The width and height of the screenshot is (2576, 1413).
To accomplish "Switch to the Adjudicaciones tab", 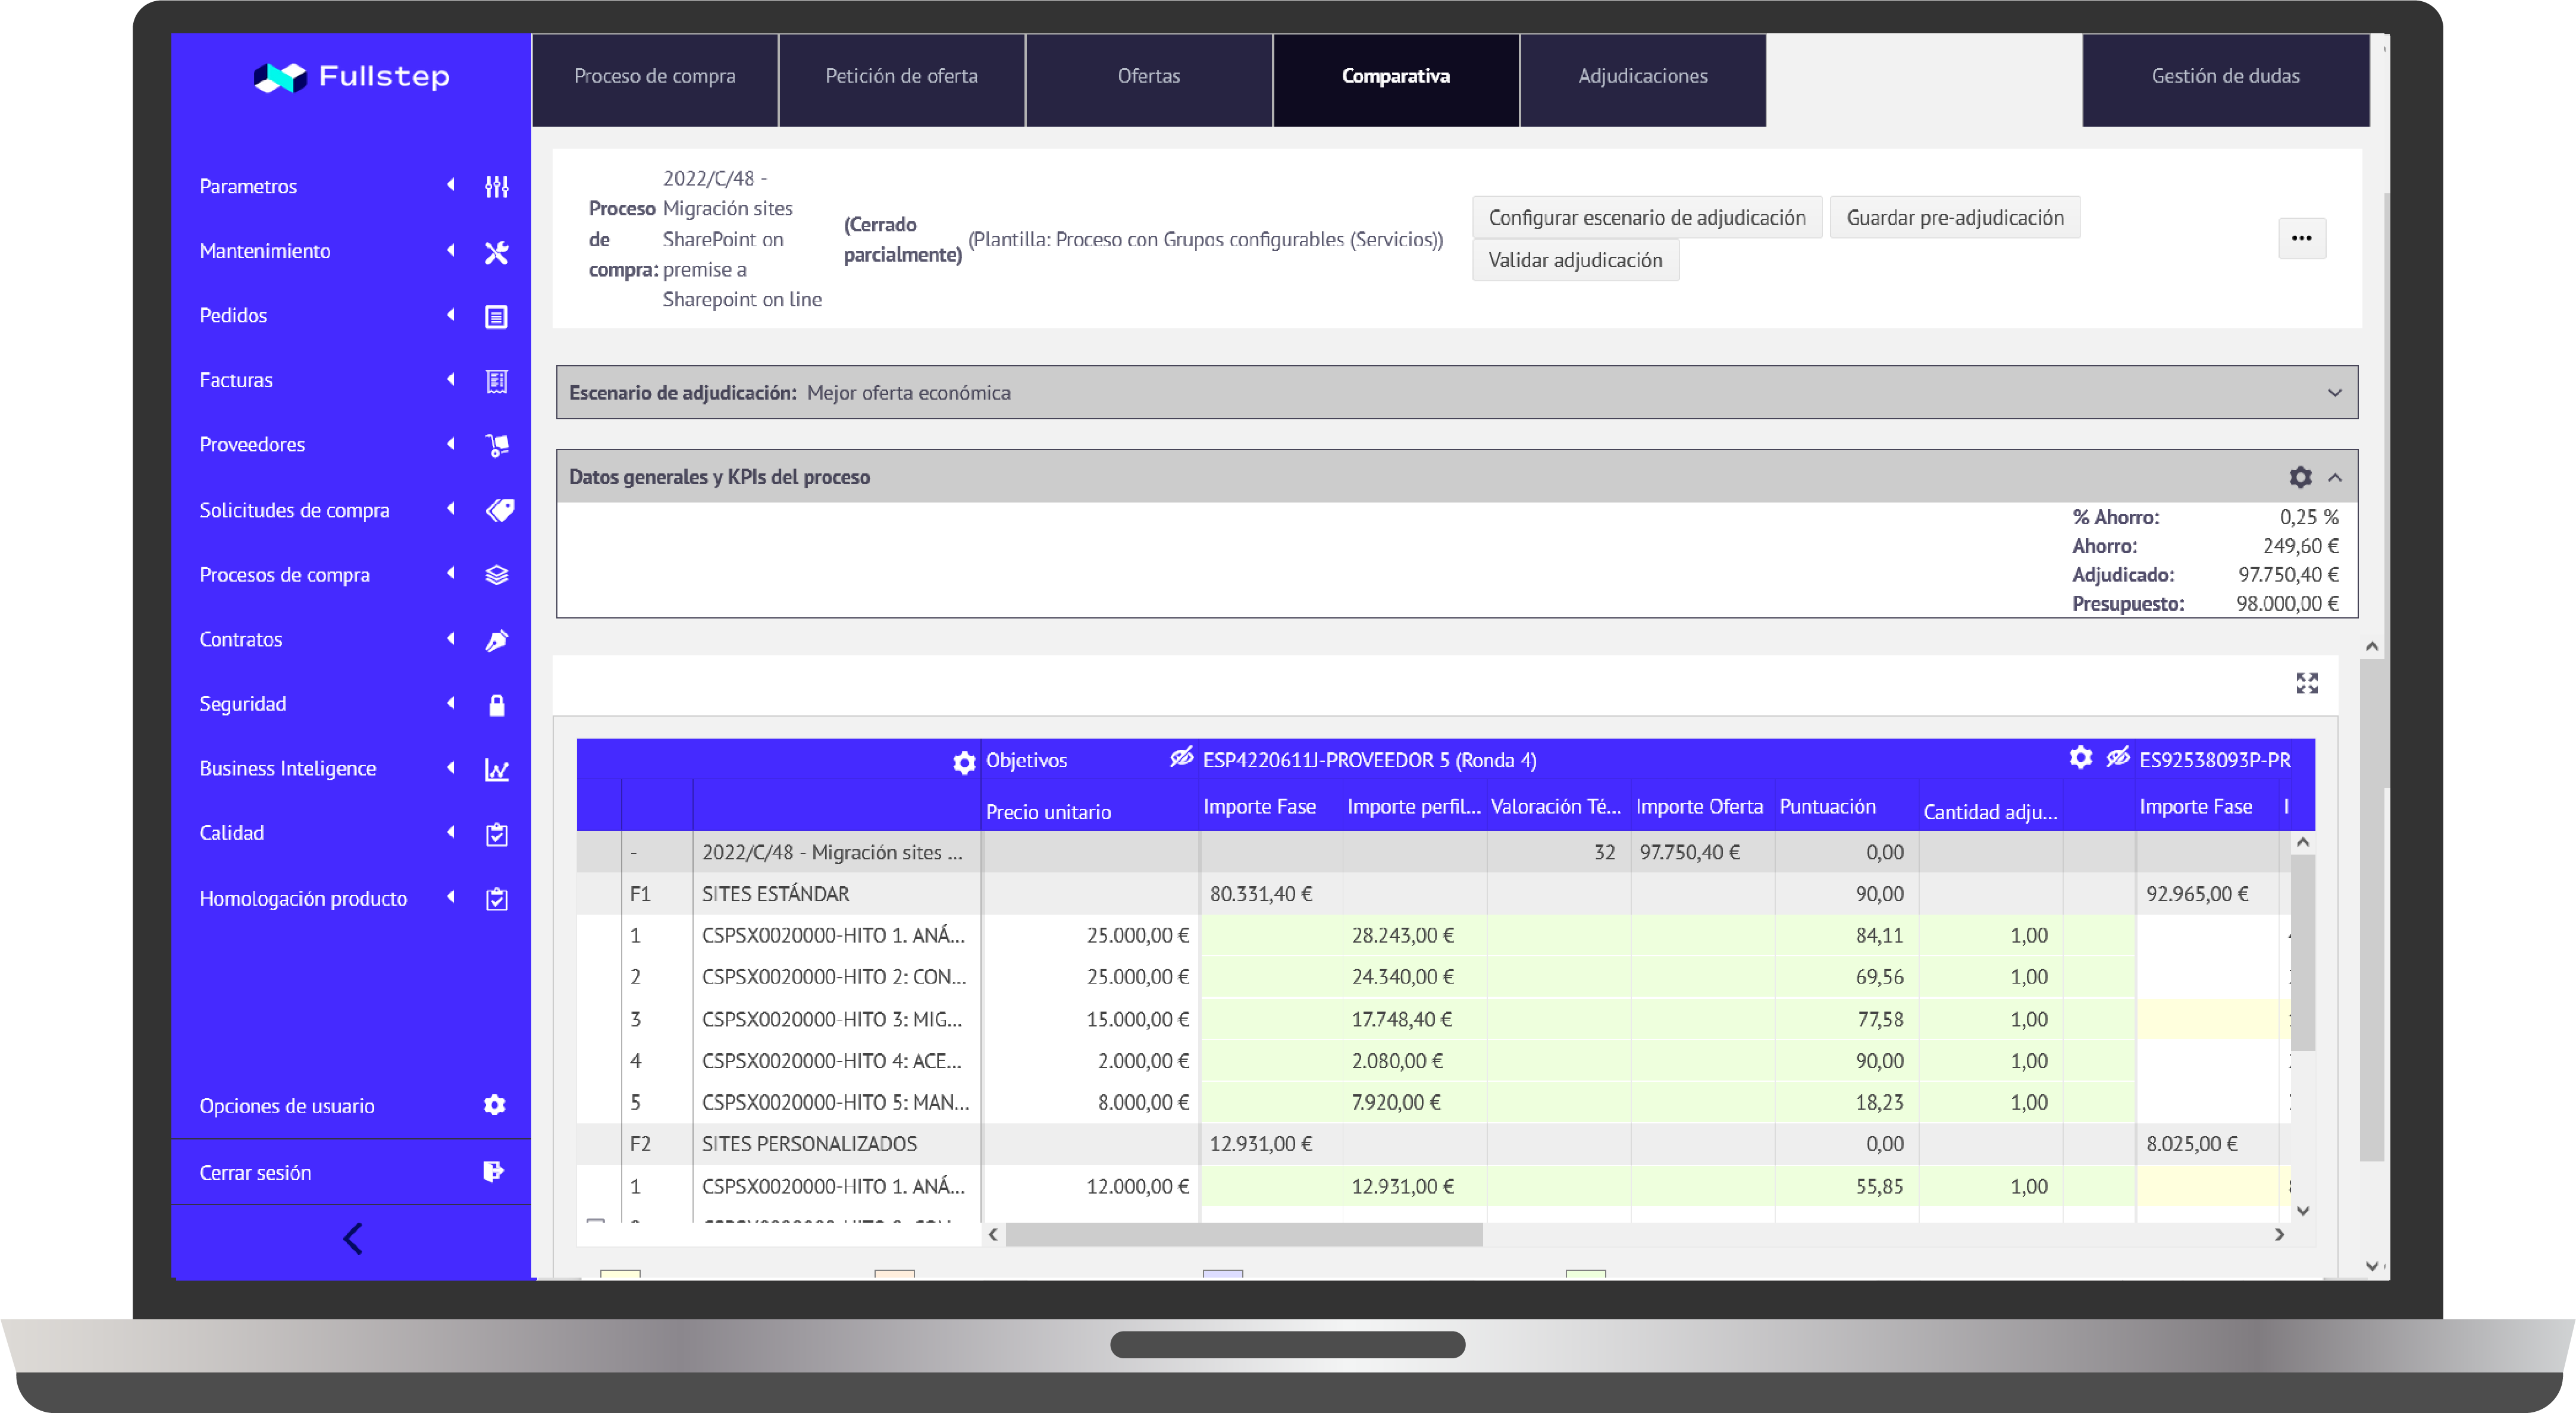I will [1642, 76].
